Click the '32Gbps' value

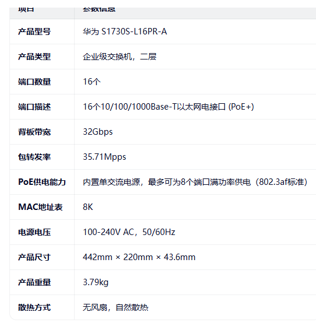[x=98, y=132]
